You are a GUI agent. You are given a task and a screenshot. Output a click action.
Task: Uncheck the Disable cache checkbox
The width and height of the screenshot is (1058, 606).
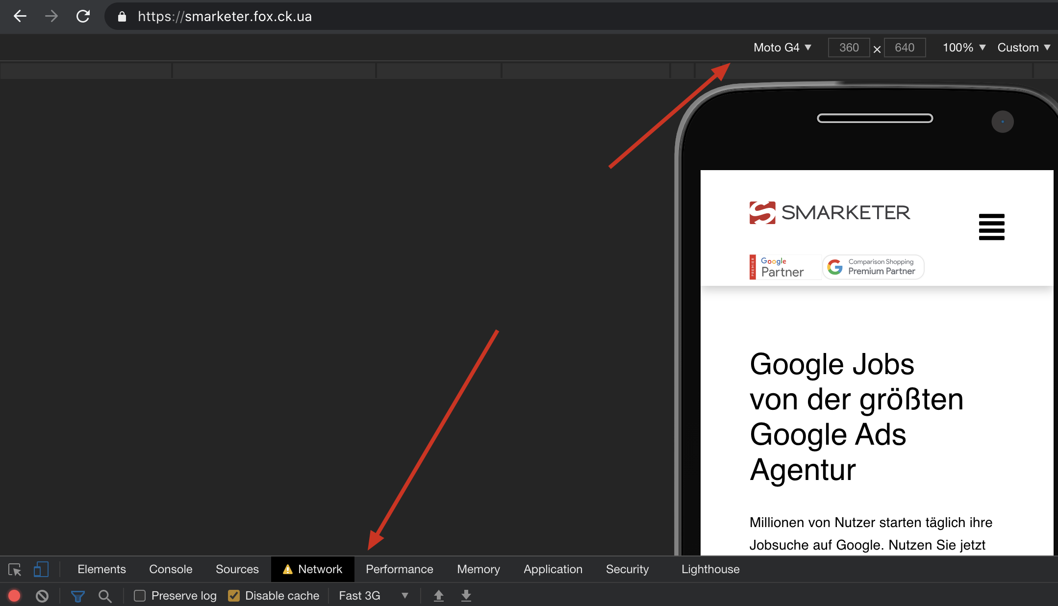234,596
